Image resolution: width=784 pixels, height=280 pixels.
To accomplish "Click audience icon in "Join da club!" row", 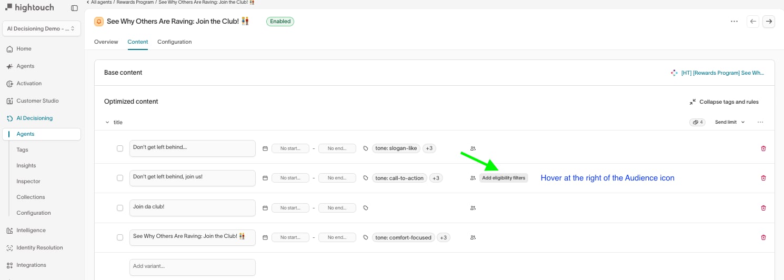I will coord(473,208).
